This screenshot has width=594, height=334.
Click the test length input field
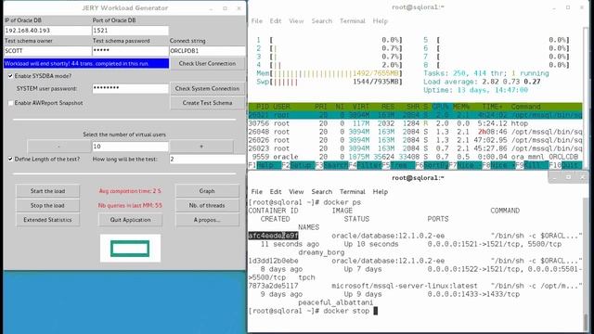[x=207, y=160]
